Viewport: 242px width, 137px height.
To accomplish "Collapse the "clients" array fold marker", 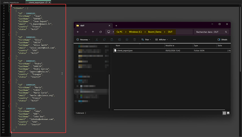I will (x=10, y=8).
